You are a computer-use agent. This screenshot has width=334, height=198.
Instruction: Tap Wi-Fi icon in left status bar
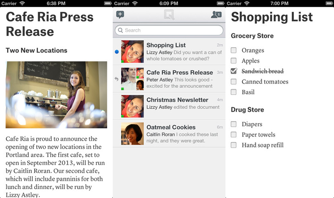click(x=22, y=3)
